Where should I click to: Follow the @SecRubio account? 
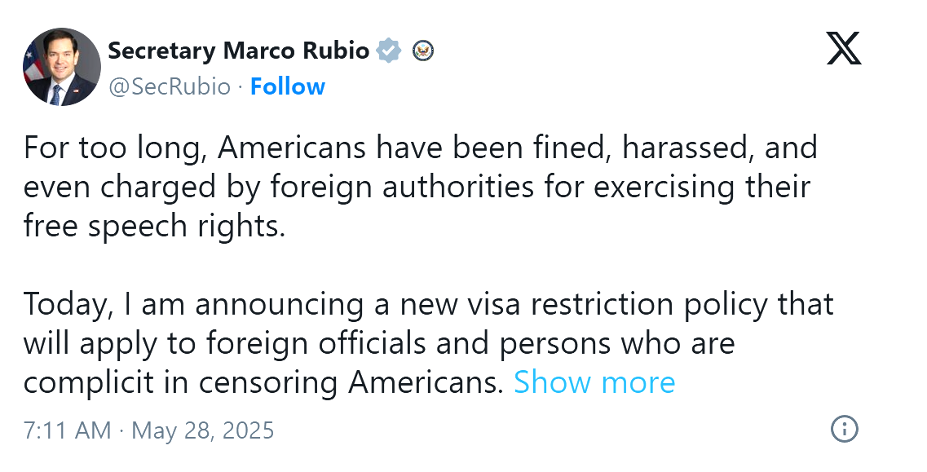point(288,87)
